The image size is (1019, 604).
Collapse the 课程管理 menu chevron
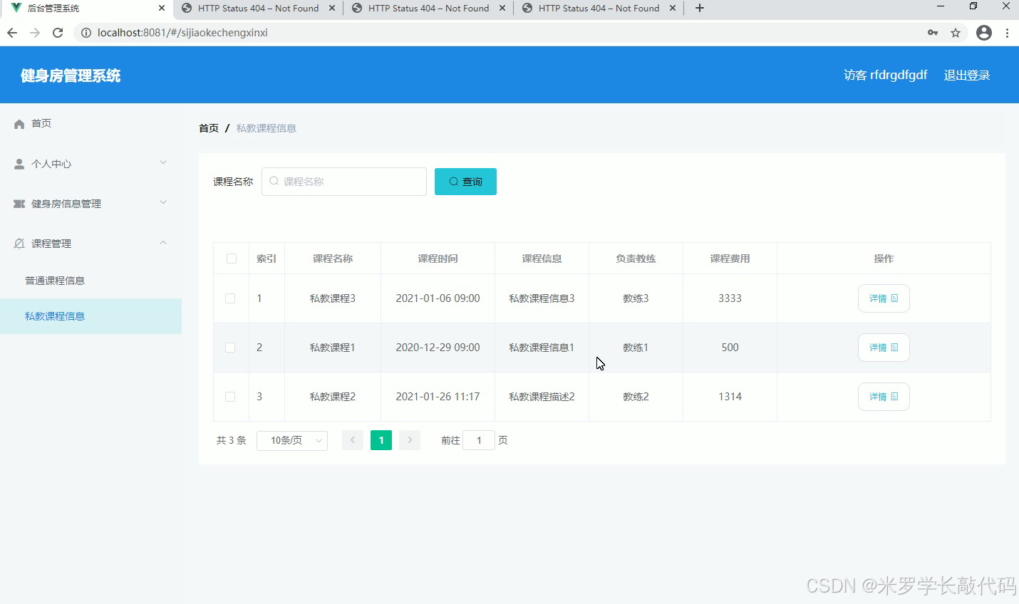[x=163, y=243]
